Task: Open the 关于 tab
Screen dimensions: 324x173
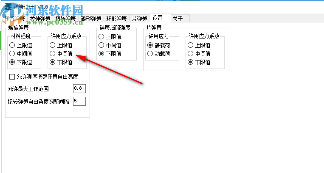Action: tap(180, 19)
